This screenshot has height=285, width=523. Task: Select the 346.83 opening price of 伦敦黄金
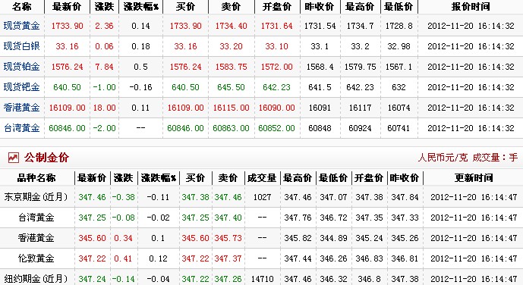[369, 258]
